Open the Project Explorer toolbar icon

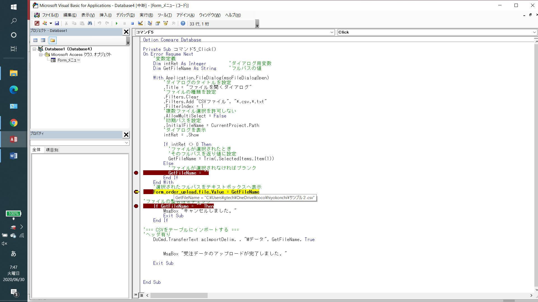(x=150, y=23)
